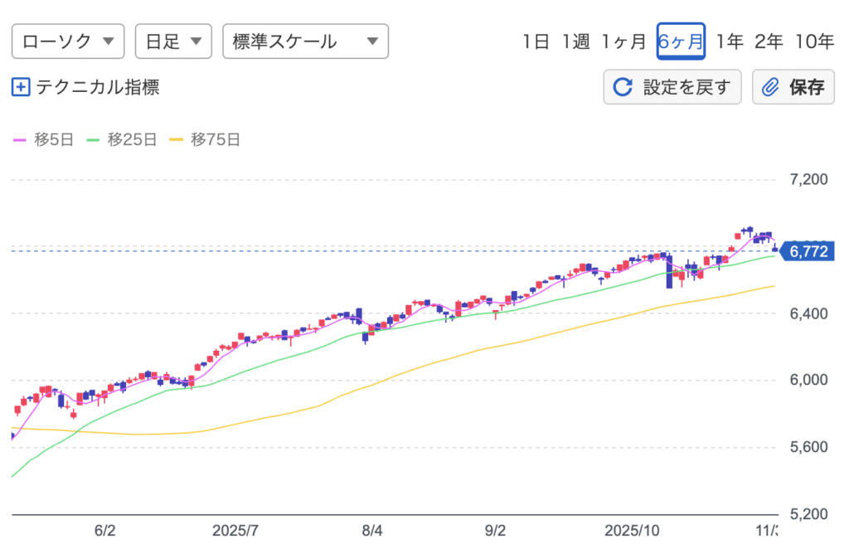
Task: Click the plus icon beside テクニカル指標
Action: 21,87
